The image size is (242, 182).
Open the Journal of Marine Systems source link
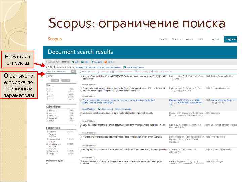(223, 100)
